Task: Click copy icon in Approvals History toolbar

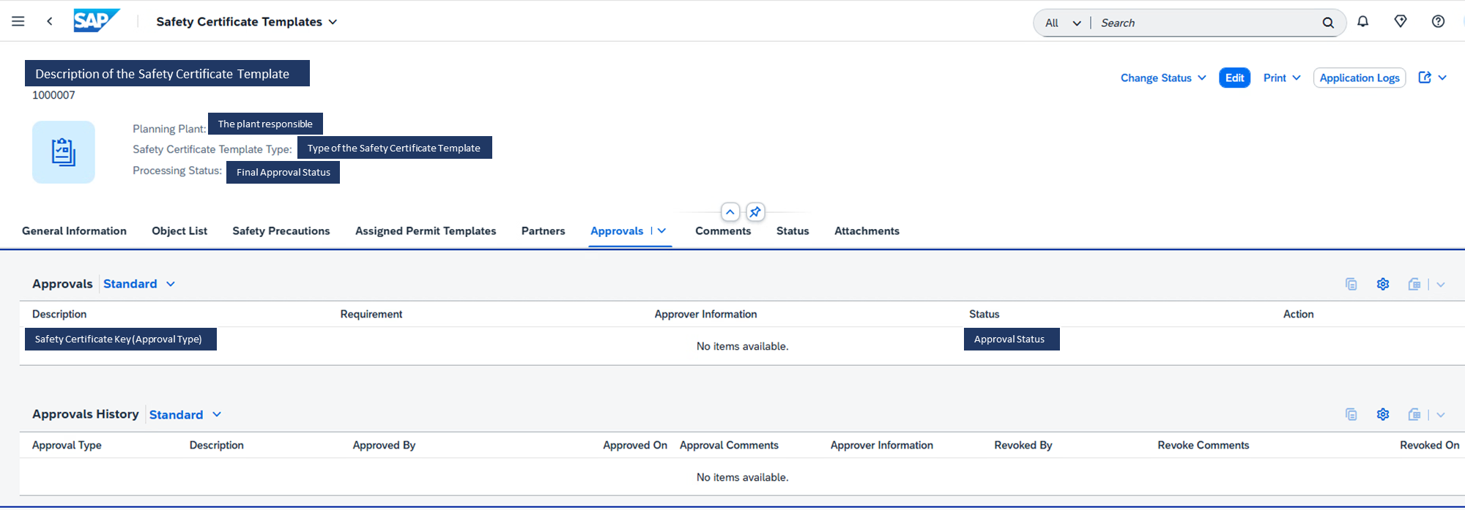Action: [1351, 415]
